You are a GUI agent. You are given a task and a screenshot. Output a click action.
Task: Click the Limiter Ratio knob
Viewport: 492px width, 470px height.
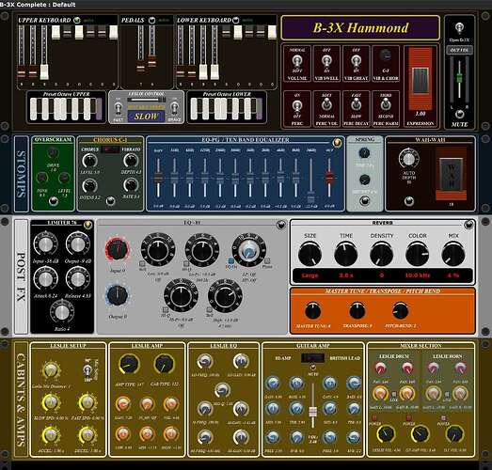[62, 312]
